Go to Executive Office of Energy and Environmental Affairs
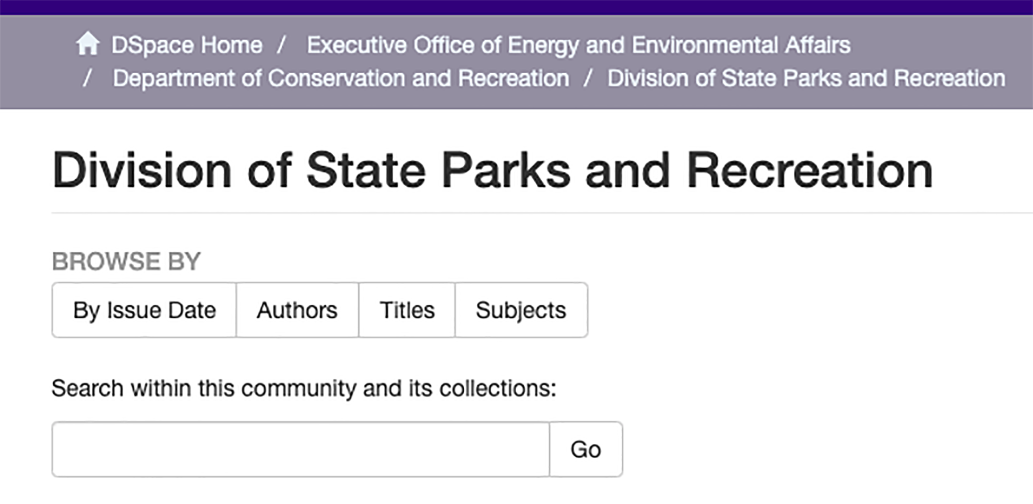Image resolution: width=1033 pixels, height=504 pixels. 578,45
